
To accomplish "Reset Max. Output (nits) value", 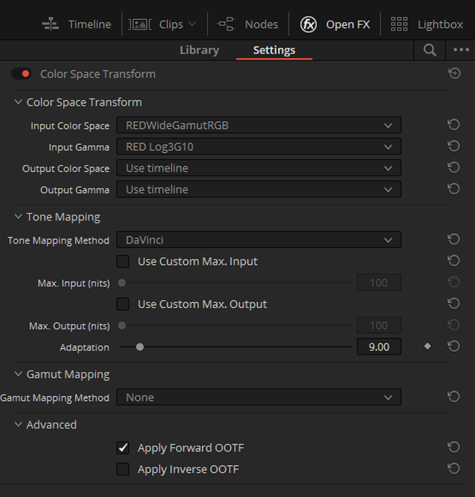I will pos(453,324).
